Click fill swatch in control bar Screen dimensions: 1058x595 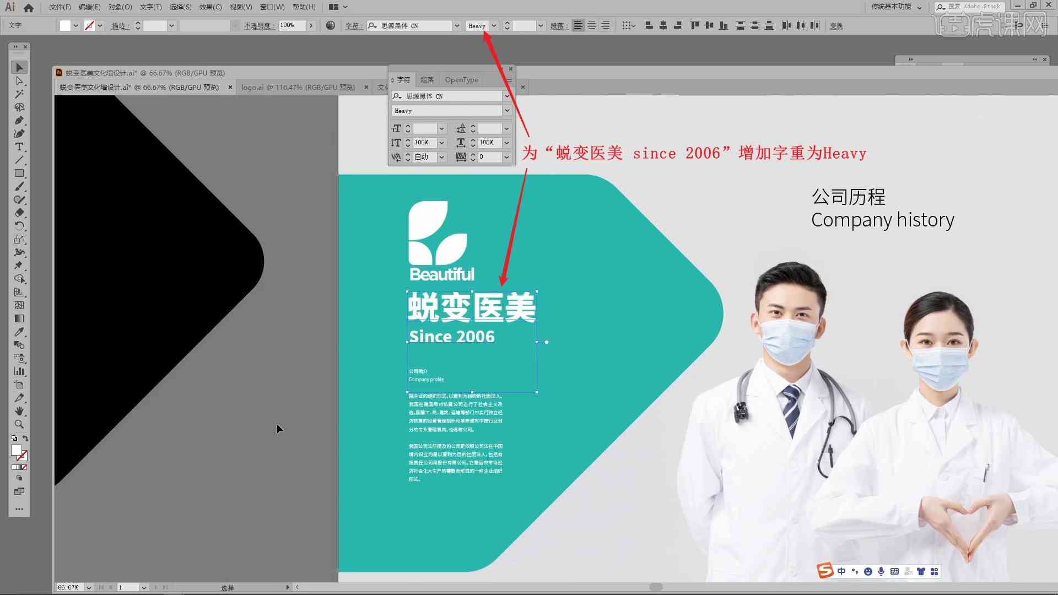click(x=65, y=25)
